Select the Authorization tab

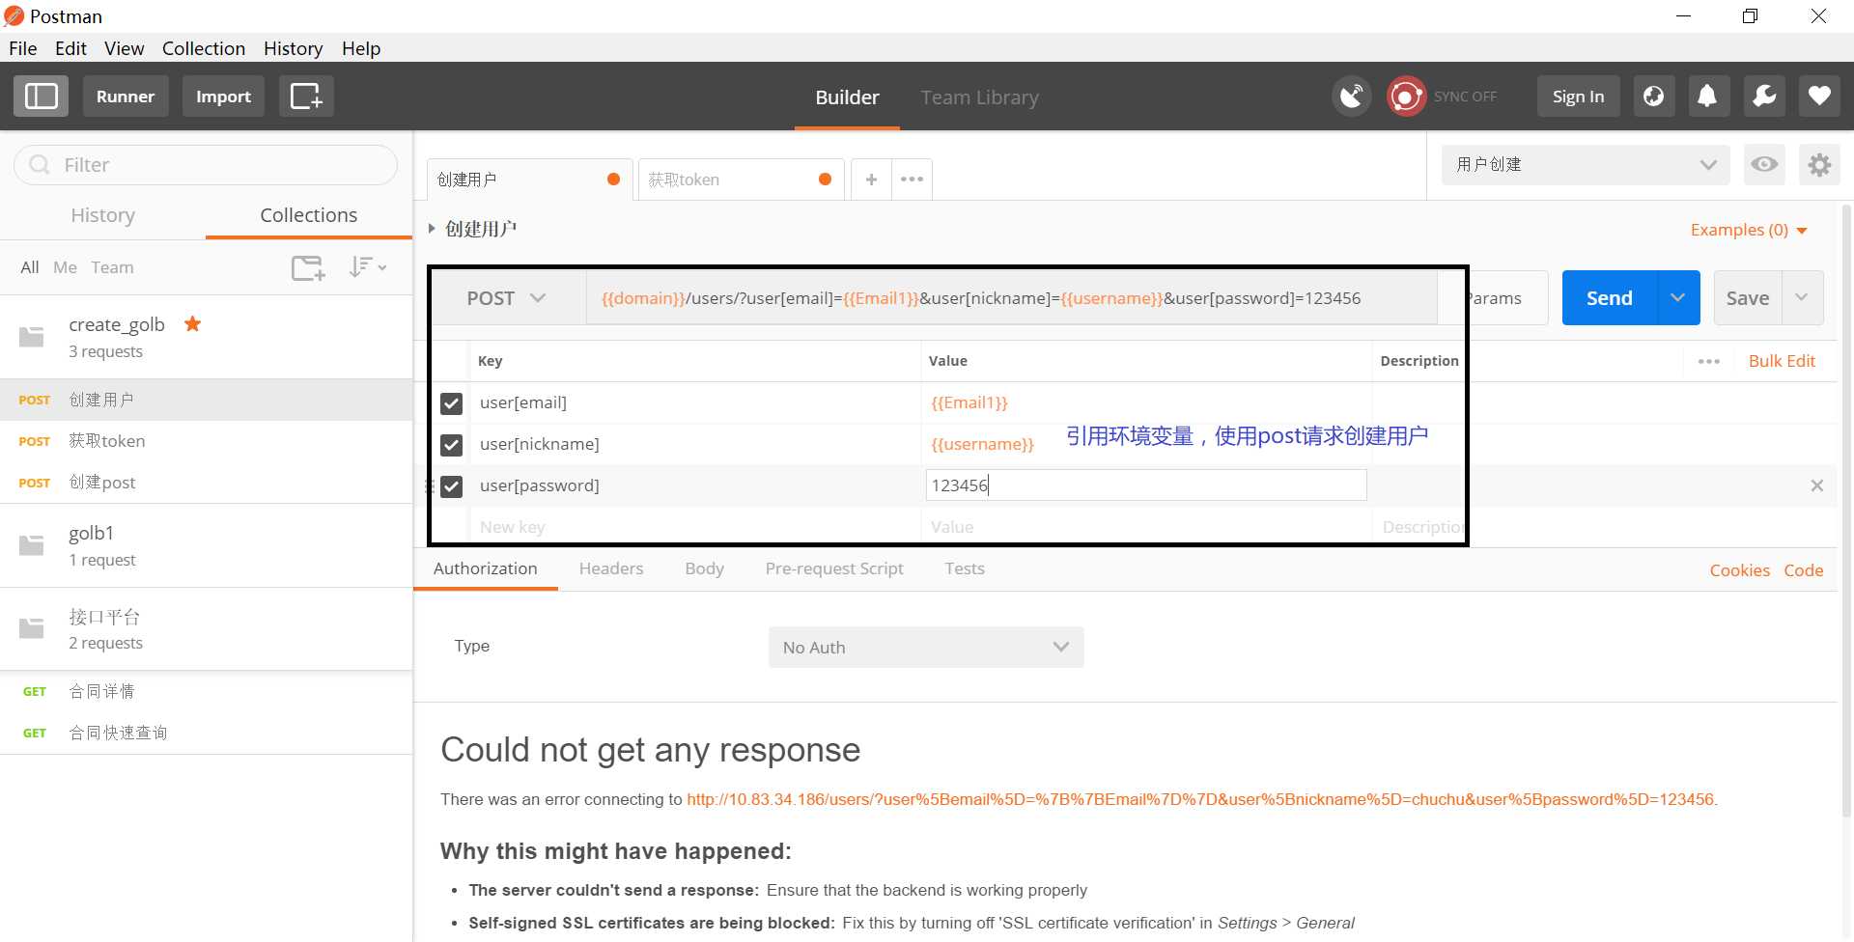point(485,568)
